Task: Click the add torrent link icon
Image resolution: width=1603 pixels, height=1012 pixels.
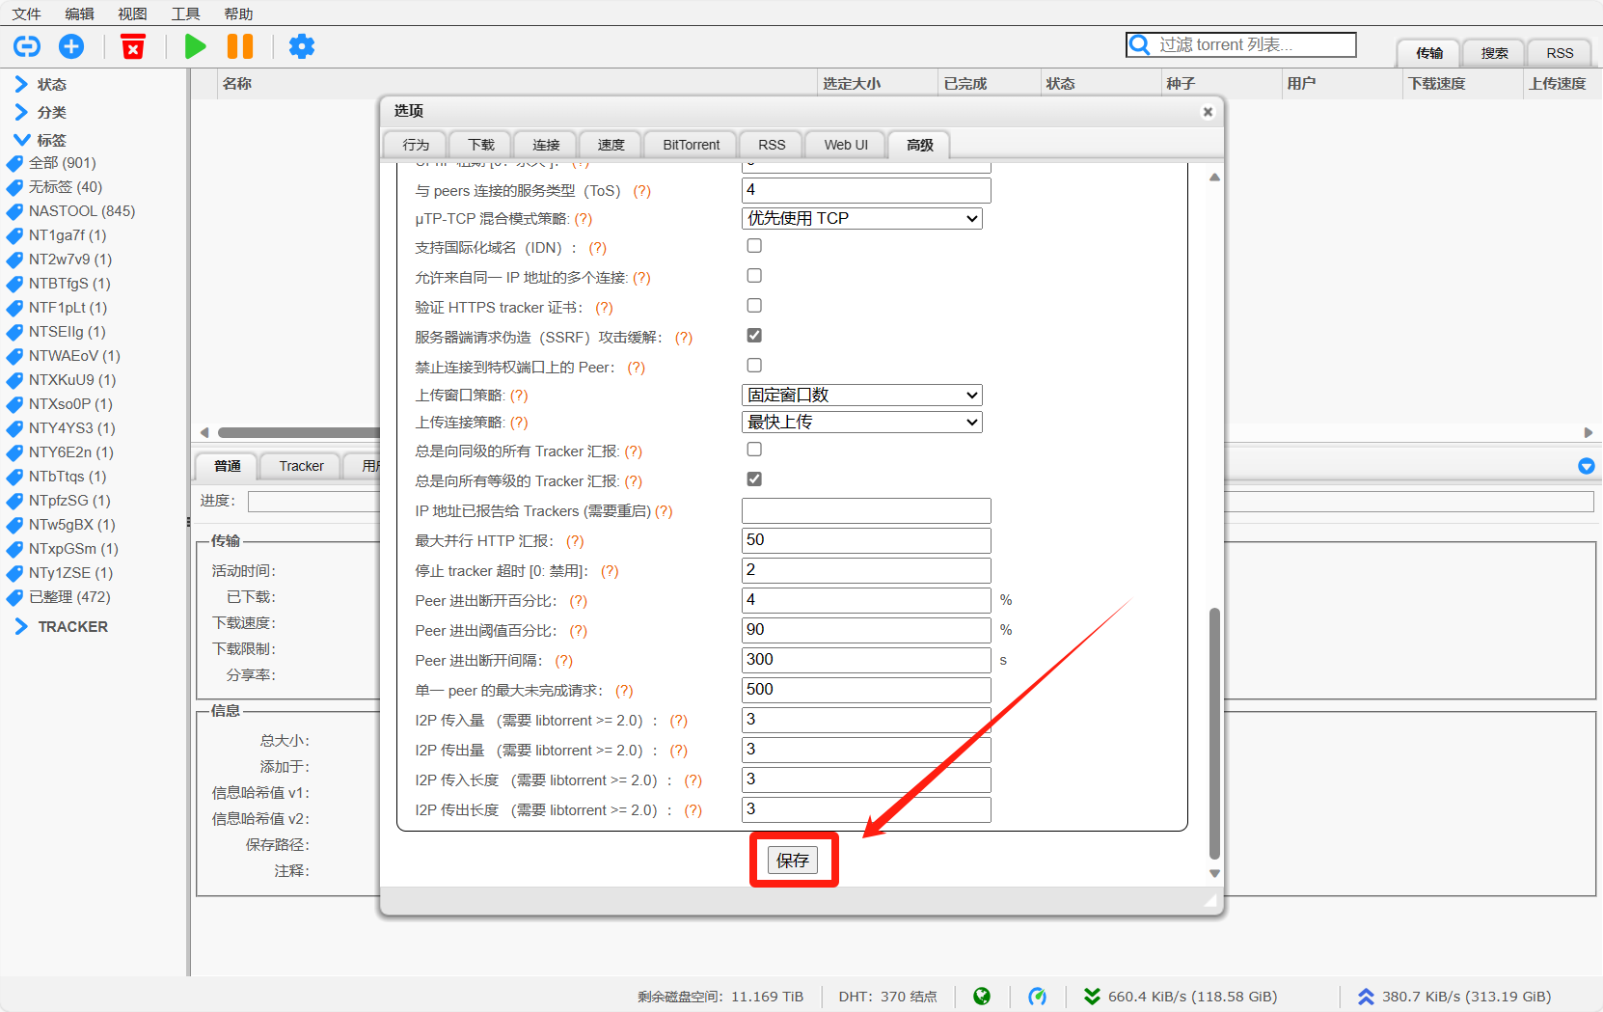Action: 27,46
